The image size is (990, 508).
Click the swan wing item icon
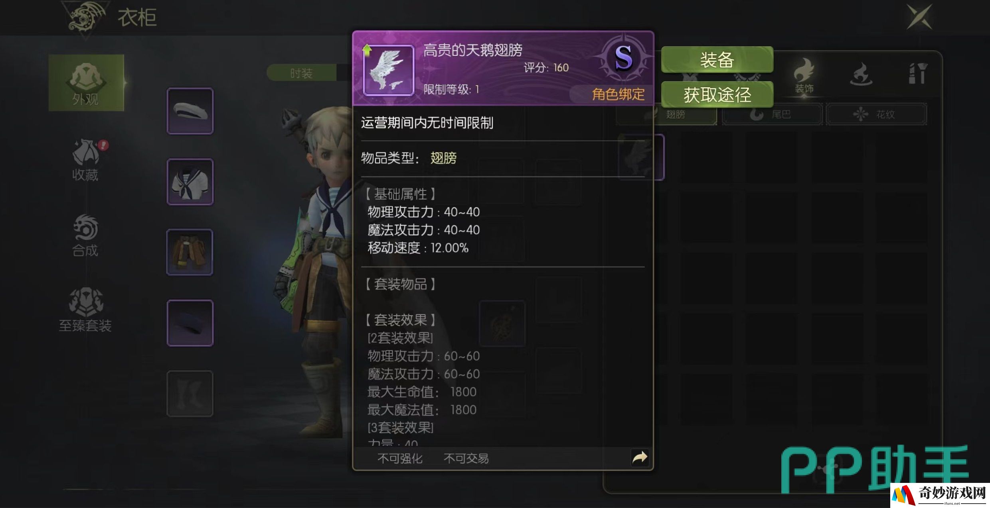coord(388,70)
